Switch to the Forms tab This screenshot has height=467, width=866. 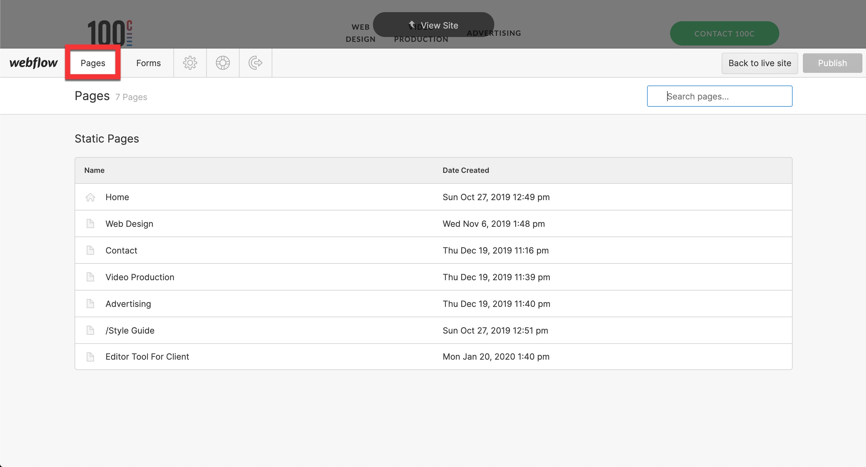[x=148, y=63]
